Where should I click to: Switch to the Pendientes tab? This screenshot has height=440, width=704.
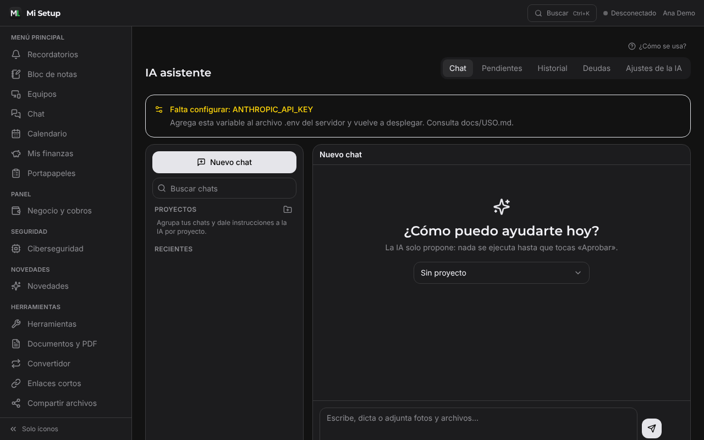(x=502, y=68)
